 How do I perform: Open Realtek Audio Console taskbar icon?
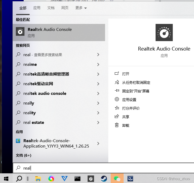pos(91,179)
